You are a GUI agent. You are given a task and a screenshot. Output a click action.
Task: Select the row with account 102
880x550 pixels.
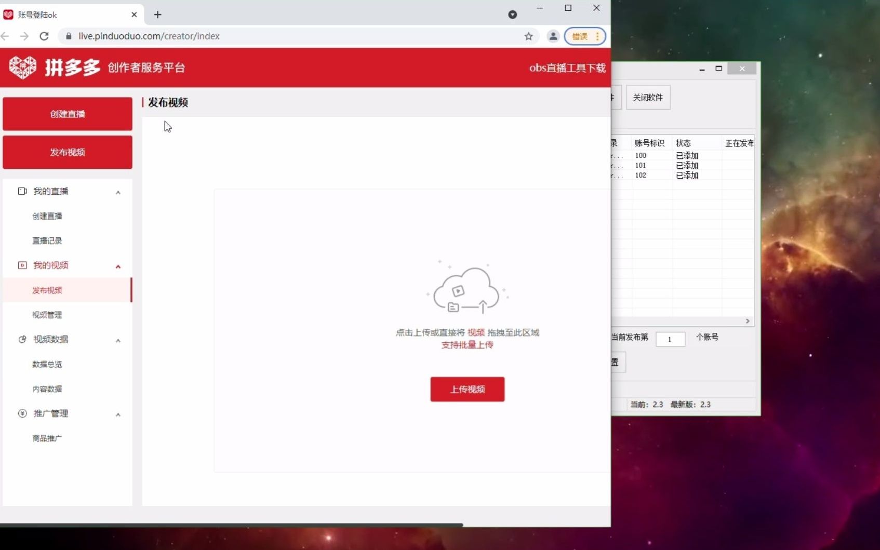click(683, 175)
